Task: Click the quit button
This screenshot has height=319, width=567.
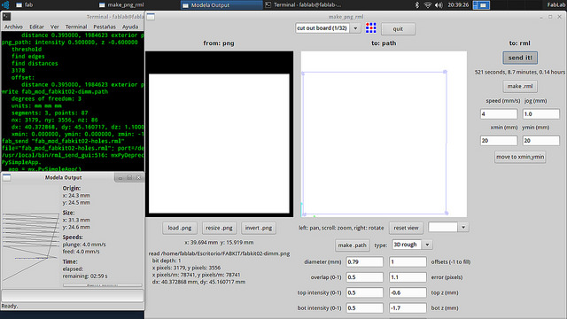Action: [x=398, y=29]
